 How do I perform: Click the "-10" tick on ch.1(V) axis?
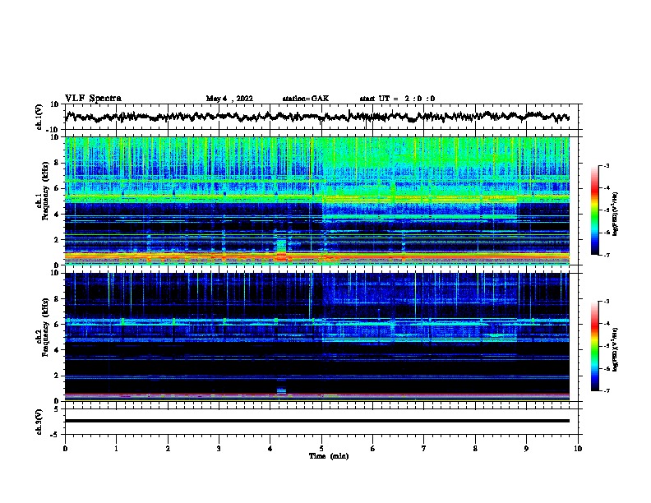point(53,130)
